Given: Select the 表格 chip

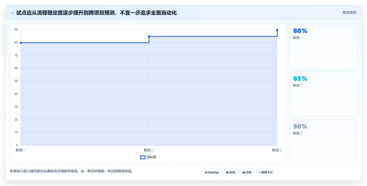Looking at the screenshot, I should click(231, 172).
